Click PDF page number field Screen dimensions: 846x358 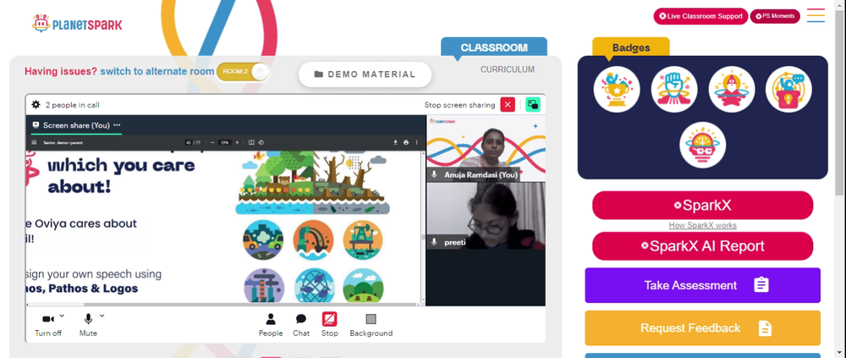pos(189,142)
